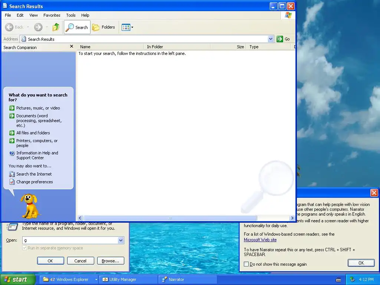Search for Pictures, music, or video

38,108
